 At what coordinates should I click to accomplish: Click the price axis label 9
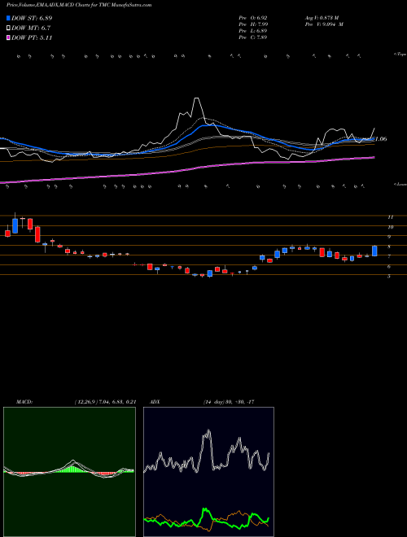point(389,237)
